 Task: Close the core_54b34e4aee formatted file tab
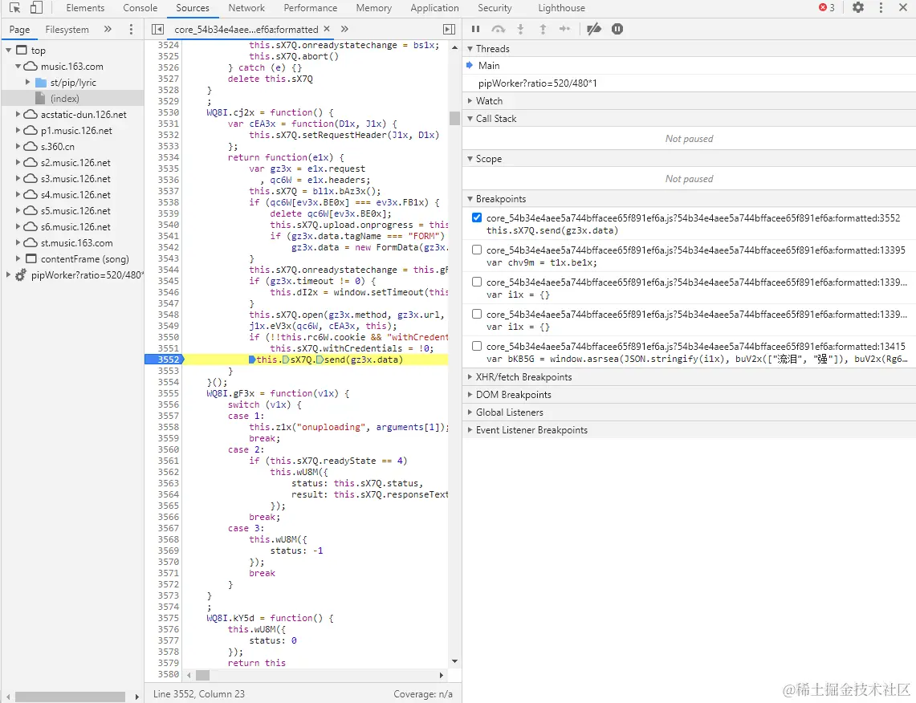pos(327,29)
